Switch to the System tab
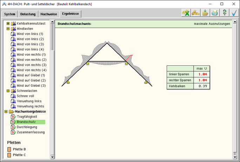The image size is (240, 162). (x=10, y=14)
